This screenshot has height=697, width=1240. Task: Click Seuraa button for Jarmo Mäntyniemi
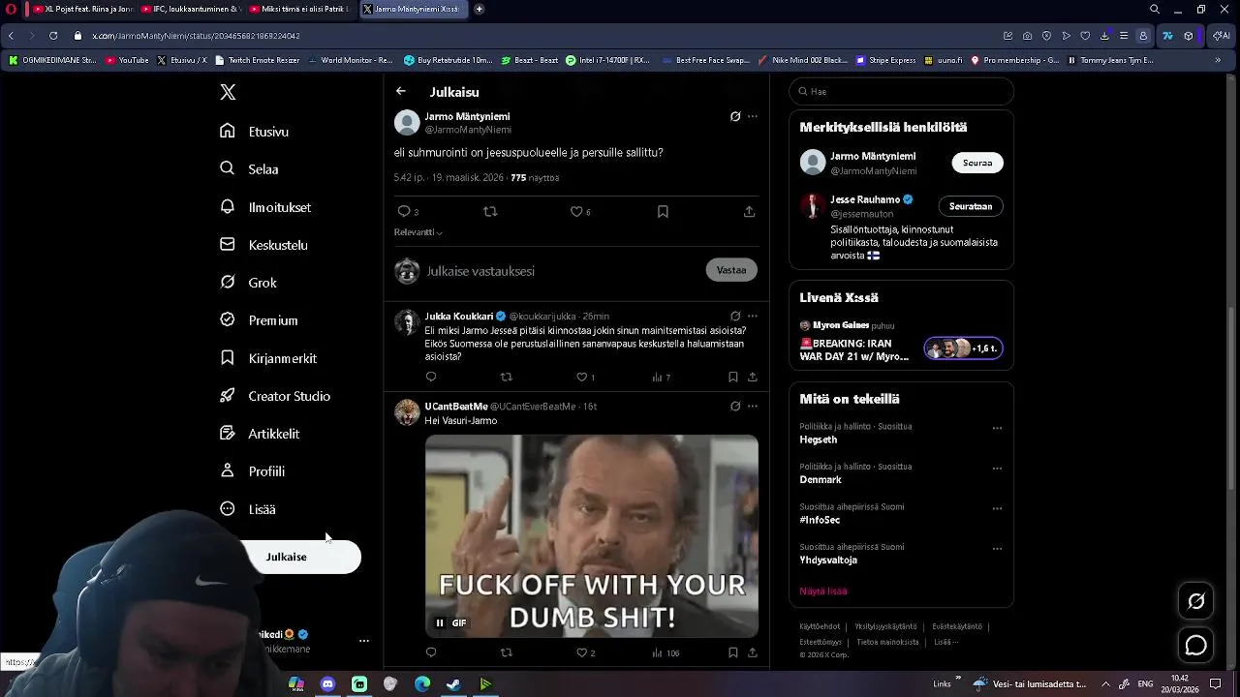[977, 163]
